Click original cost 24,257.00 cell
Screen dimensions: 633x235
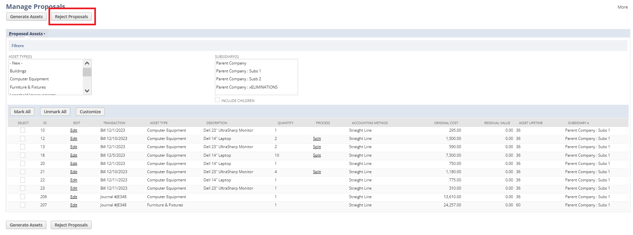[x=452, y=205]
